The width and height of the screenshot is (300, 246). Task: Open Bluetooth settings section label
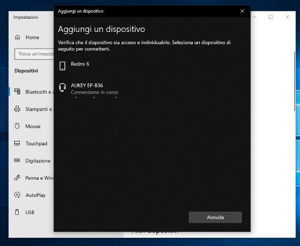coord(39,92)
